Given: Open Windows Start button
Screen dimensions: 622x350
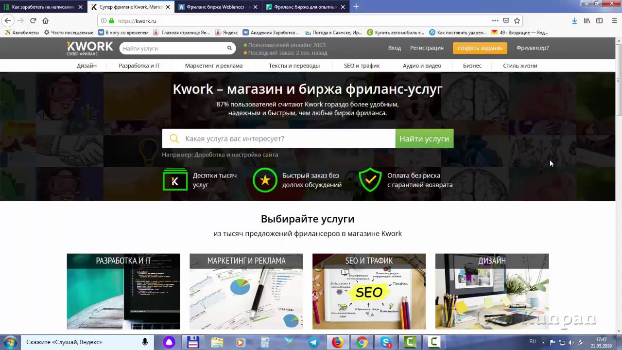Looking at the screenshot, I should tap(10, 342).
